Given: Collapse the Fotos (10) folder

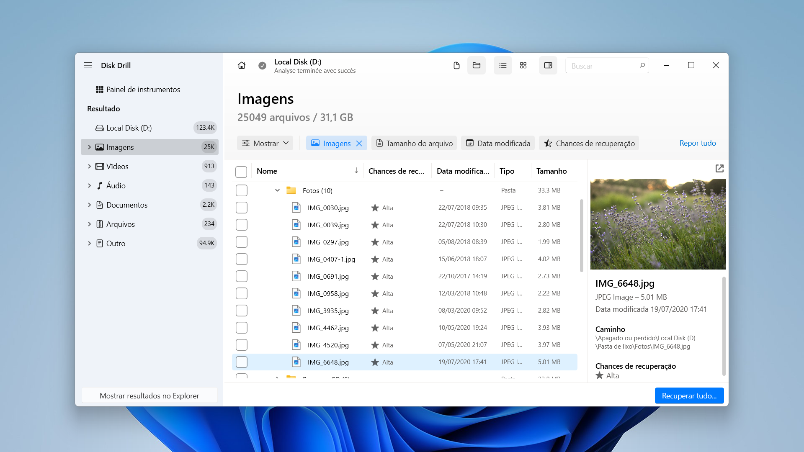Looking at the screenshot, I should point(277,190).
